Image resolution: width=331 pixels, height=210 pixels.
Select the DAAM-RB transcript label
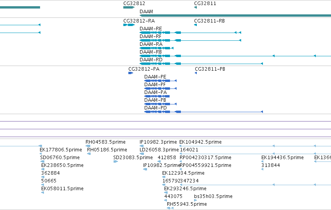[x=151, y=52]
